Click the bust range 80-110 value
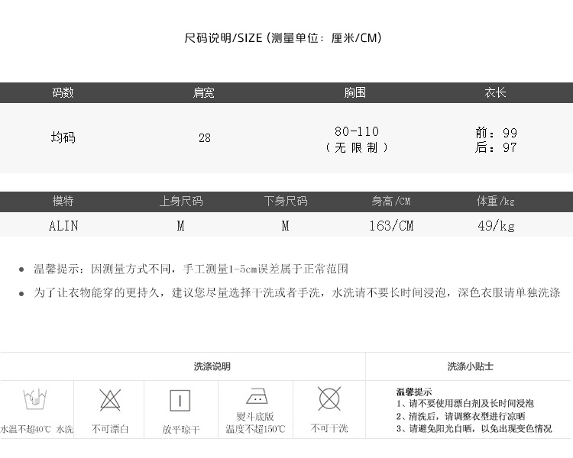The image size is (573, 458). [x=356, y=131]
